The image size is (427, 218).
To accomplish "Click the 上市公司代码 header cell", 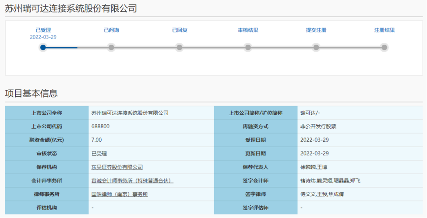I will pyautogui.click(x=47, y=127).
